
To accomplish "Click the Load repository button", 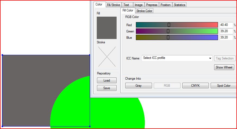I will pyautogui.click(x=107, y=80).
